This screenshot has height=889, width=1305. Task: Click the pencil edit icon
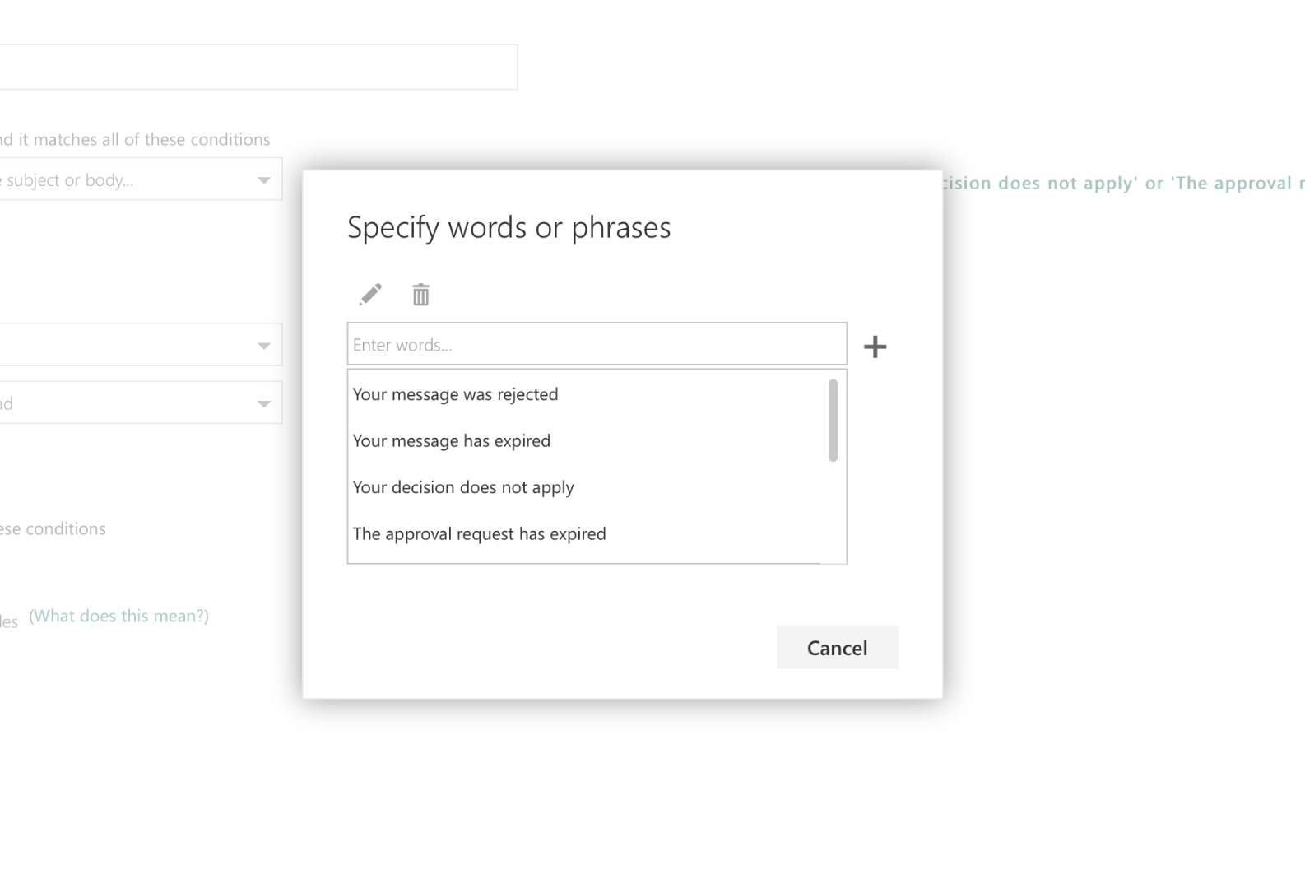click(370, 295)
